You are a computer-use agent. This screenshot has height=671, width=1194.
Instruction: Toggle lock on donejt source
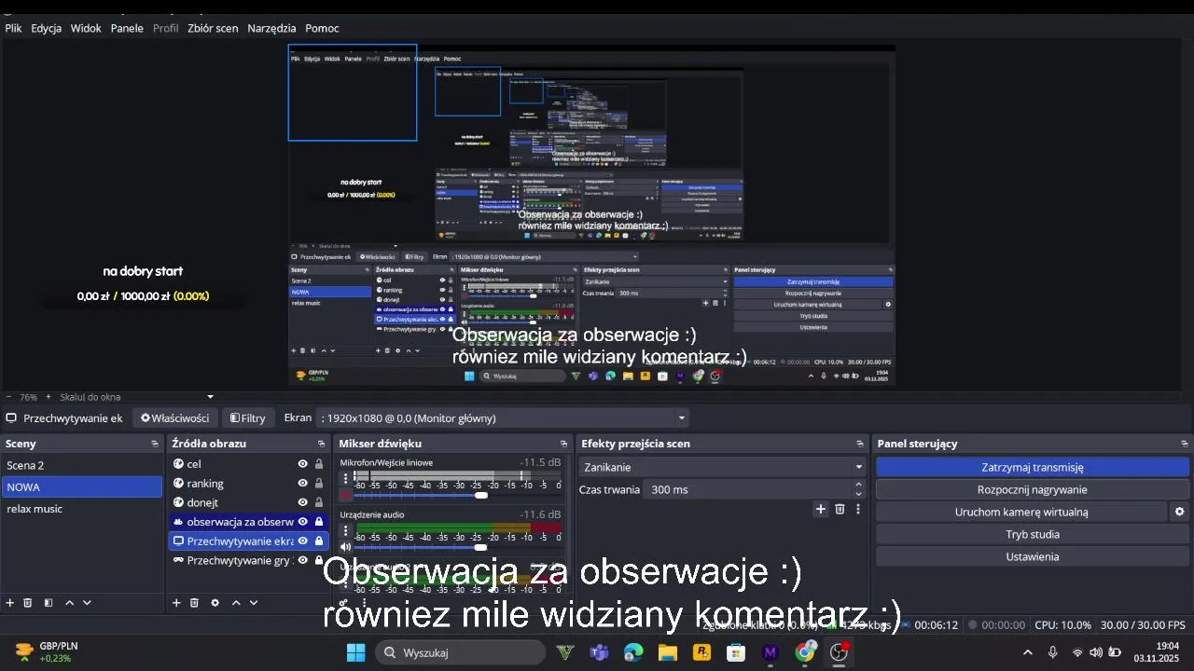pos(319,502)
